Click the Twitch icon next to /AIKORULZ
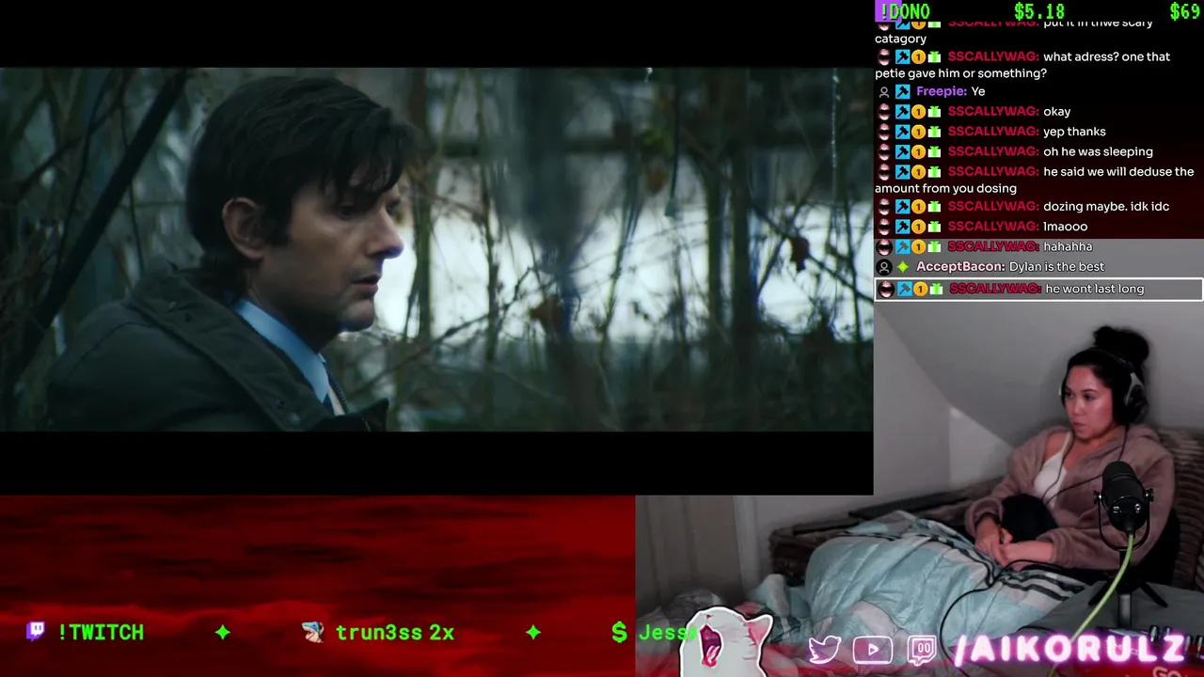 tap(922, 650)
